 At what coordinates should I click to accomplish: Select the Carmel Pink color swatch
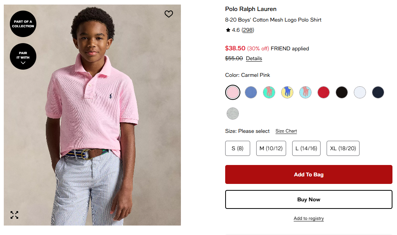pyautogui.click(x=233, y=92)
